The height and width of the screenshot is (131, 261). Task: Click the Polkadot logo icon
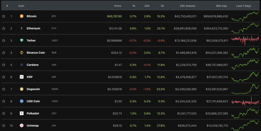pos(22,113)
